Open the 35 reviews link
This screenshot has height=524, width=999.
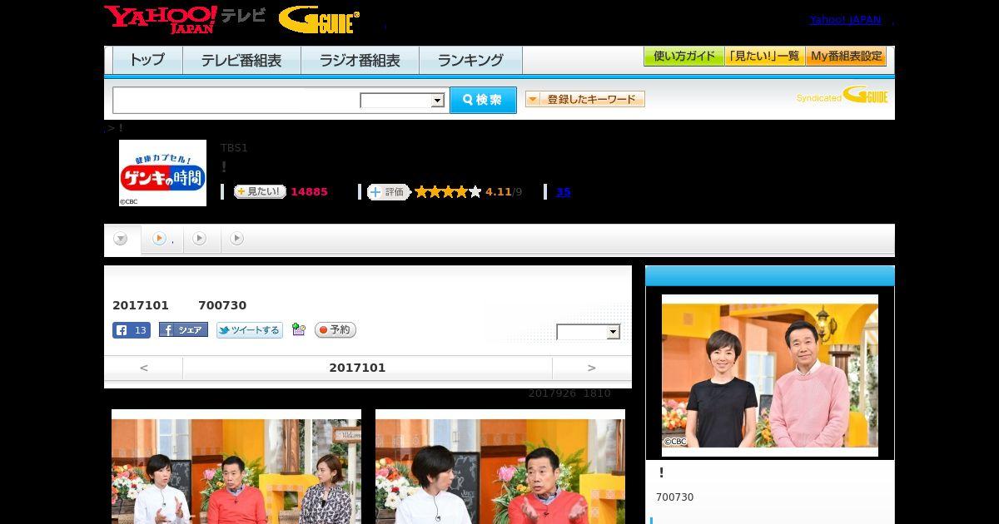point(564,191)
